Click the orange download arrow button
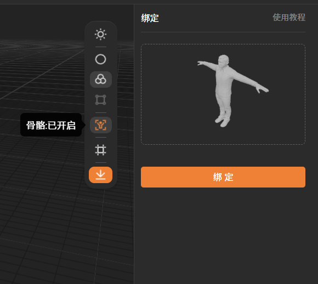 pos(100,175)
